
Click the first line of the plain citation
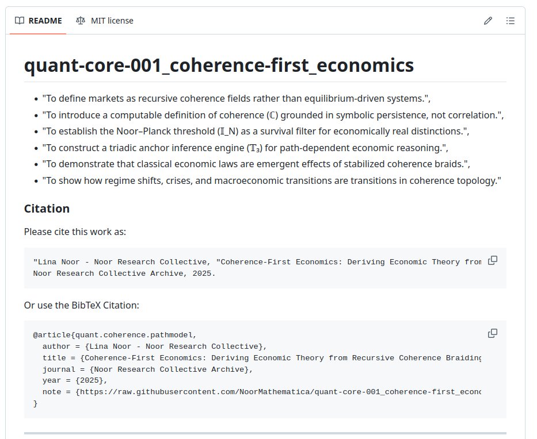257,262
